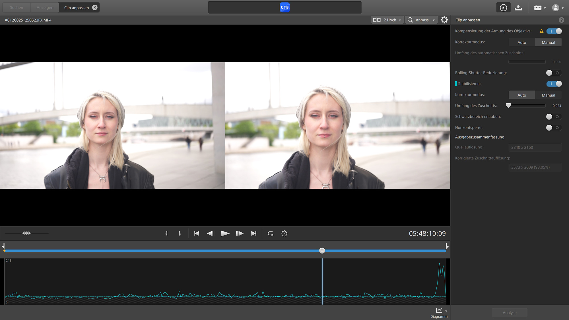Switch to the Suchen tab

click(x=17, y=8)
